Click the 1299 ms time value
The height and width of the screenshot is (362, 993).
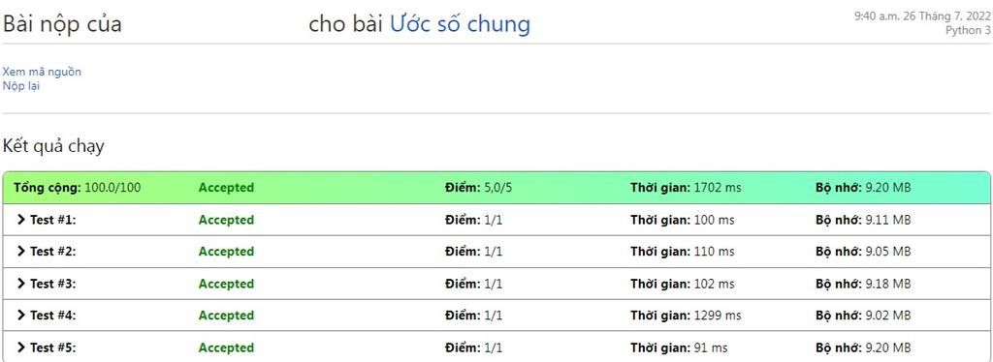point(718,316)
